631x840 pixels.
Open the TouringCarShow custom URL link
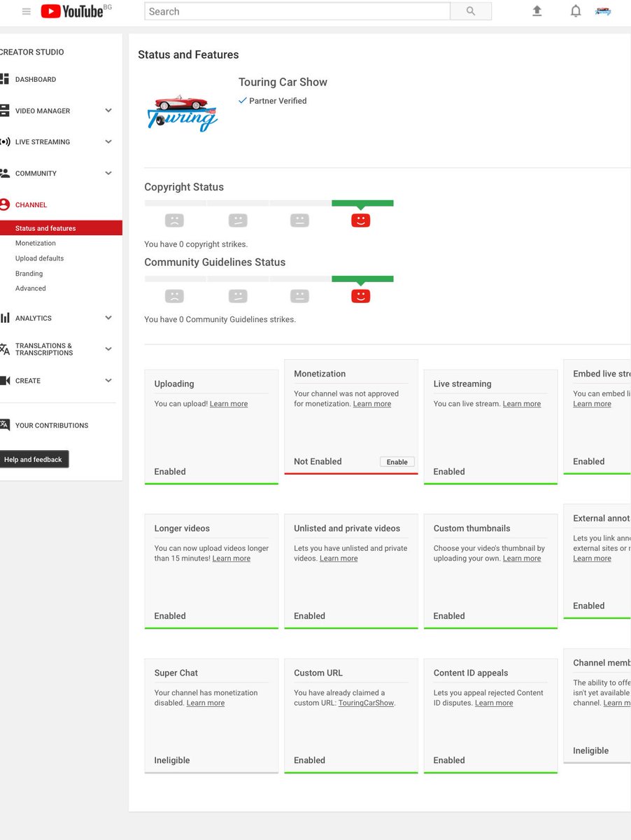coord(367,703)
